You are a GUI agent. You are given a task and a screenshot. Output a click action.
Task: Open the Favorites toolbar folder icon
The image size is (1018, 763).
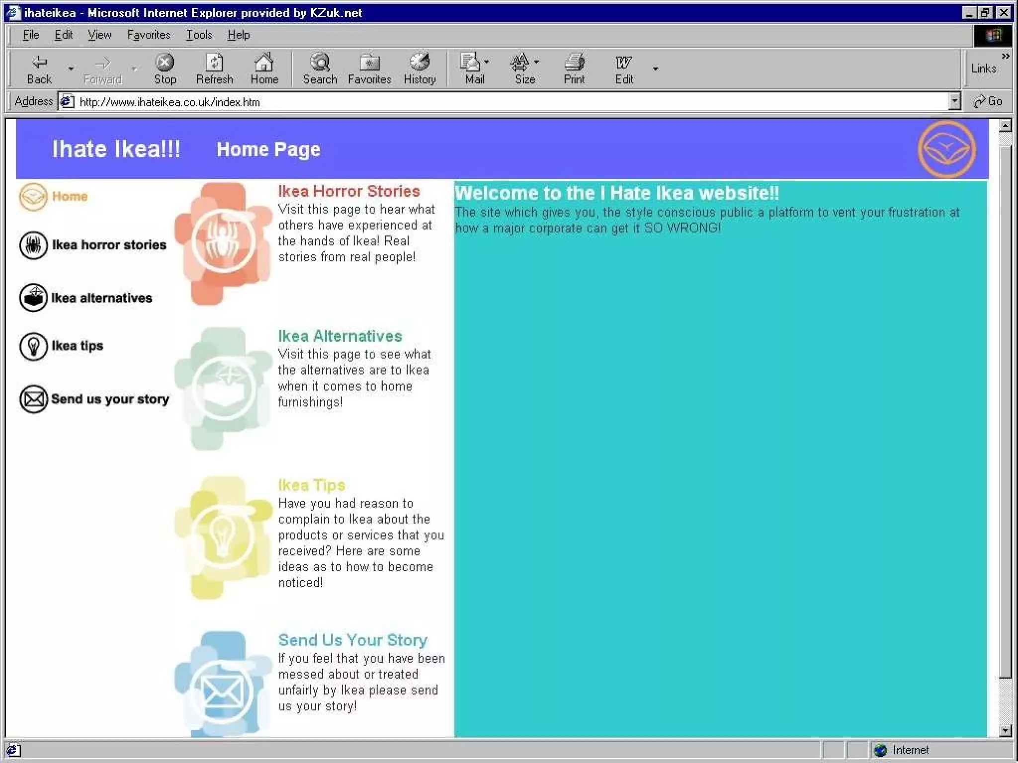(369, 63)
